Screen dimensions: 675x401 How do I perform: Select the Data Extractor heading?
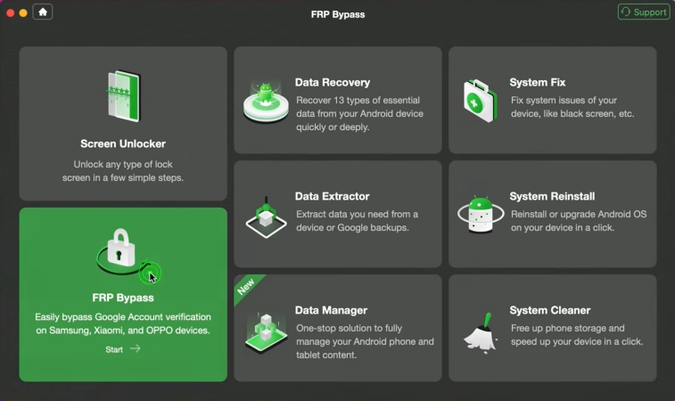332,196
